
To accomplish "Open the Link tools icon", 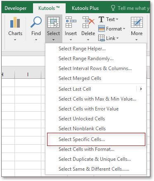I will pos(102,38).
